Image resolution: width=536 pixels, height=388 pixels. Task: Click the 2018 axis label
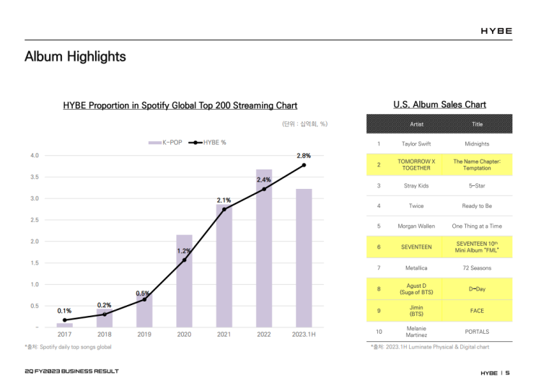click(105, 335)
